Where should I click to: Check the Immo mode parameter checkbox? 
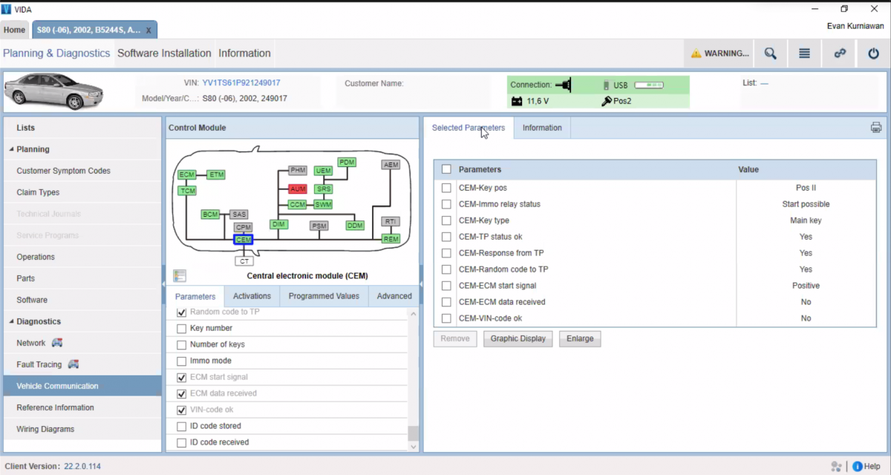[x=181, y=361]
